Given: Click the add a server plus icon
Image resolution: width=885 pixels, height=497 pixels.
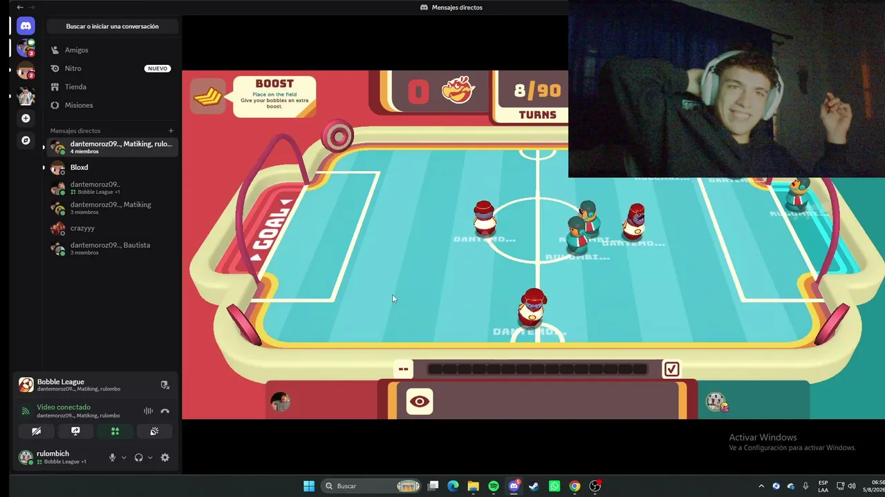Looking at the screenshot, I should coord(26,118).
